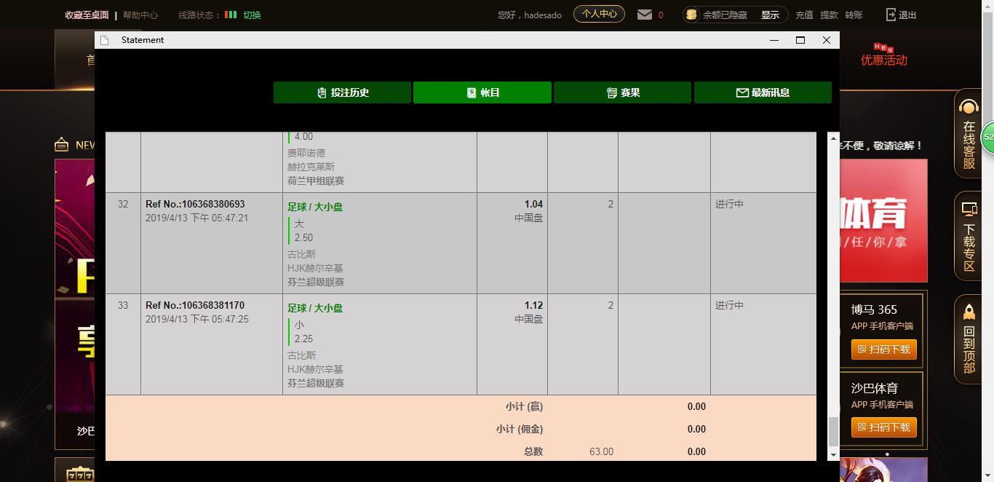Switch the line via 切换

pyautogui.click(x=252, y=15)
